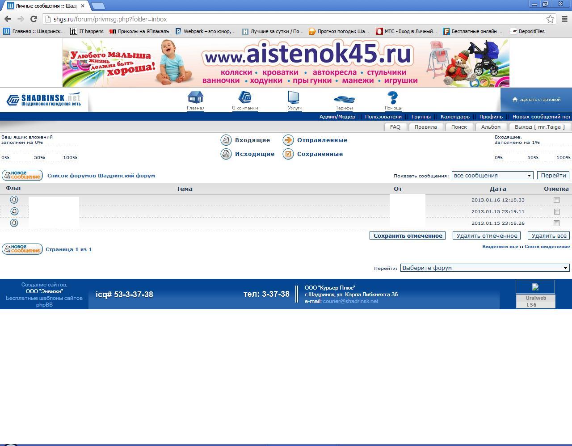572x446 pixels.
Task: Check message dated 2013.01.16 12:18:33
Action: tap(556, 200)
